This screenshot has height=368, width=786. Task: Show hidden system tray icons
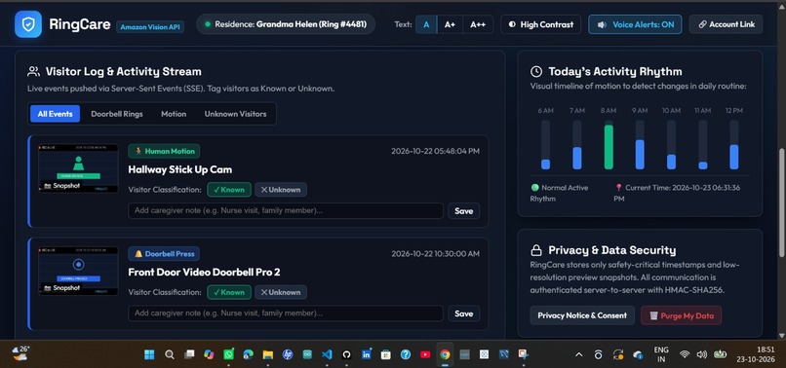[x=579, y=354]
